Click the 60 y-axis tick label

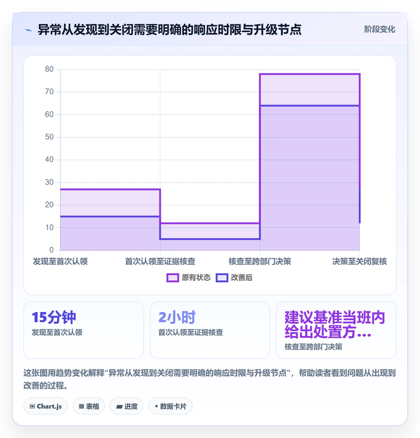tap(49, 115)
